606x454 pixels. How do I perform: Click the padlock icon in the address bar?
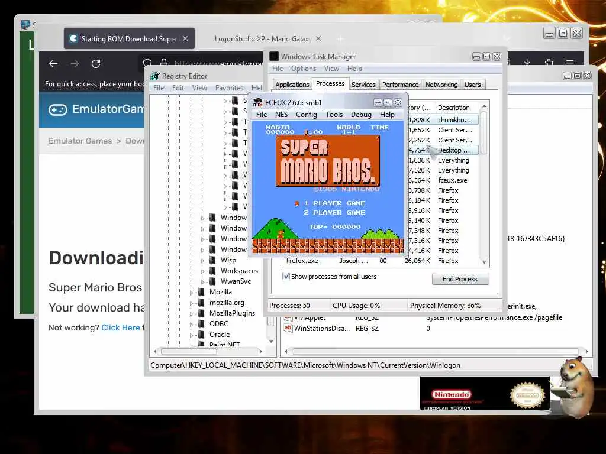point(164,63)
